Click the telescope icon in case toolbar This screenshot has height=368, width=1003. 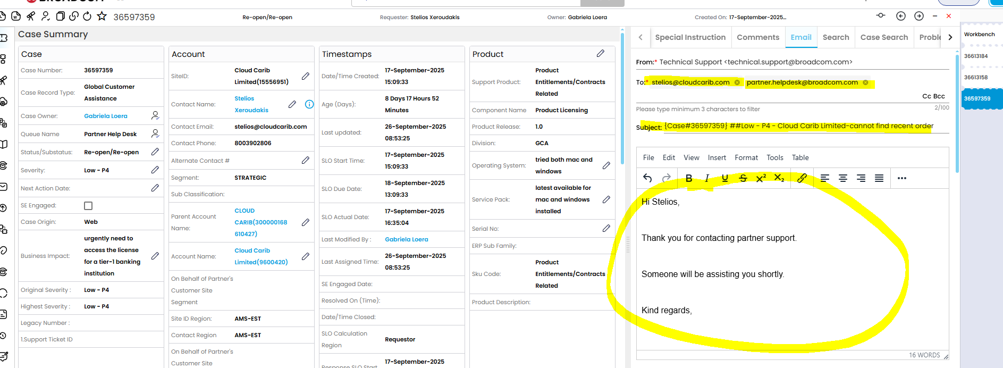31,16
